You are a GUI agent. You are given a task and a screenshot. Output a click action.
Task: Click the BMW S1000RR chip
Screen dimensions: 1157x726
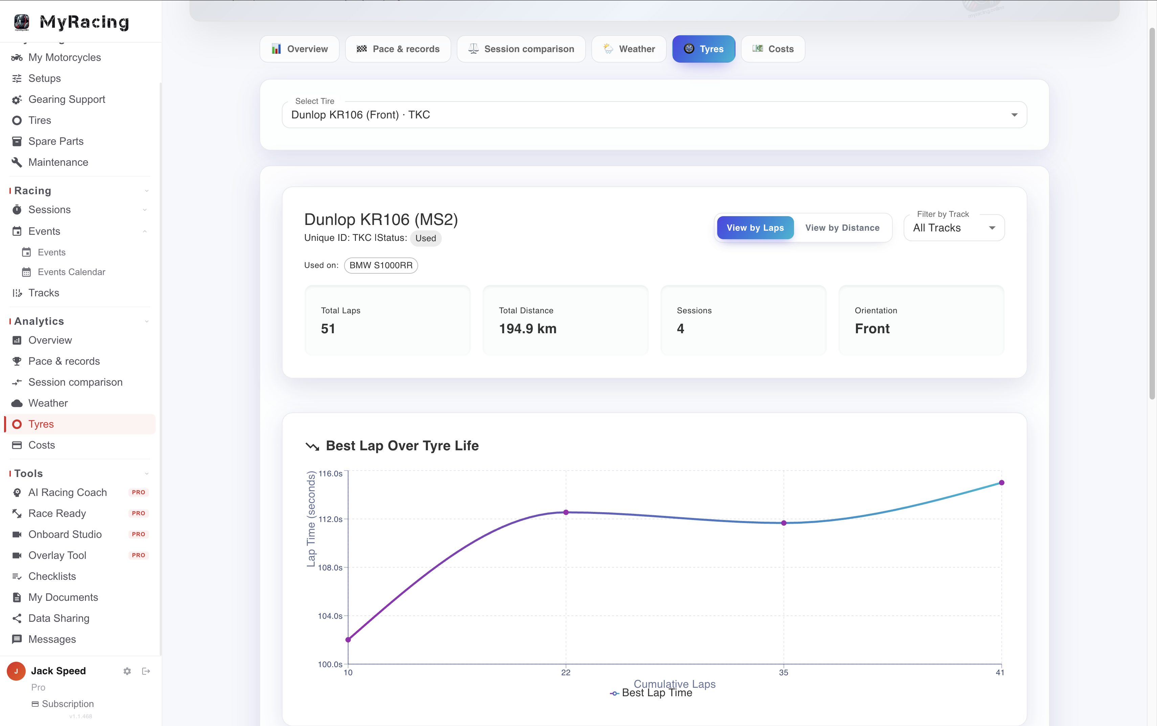click(381, 266)
